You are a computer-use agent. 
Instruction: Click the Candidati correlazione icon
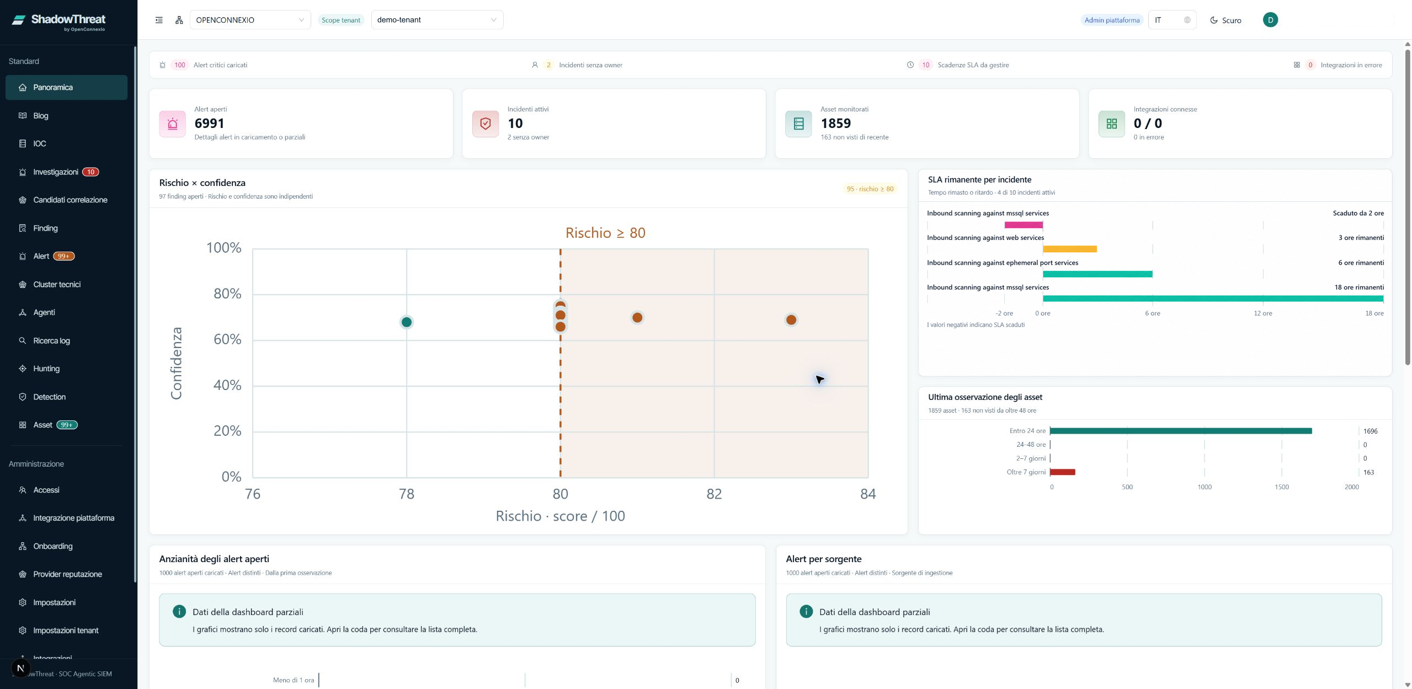point(23,200)
